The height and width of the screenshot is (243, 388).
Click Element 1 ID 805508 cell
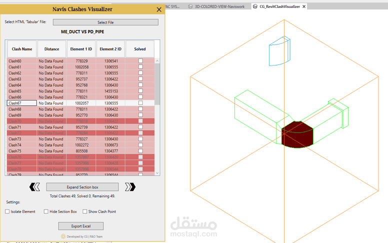click(x=81, y=151)
